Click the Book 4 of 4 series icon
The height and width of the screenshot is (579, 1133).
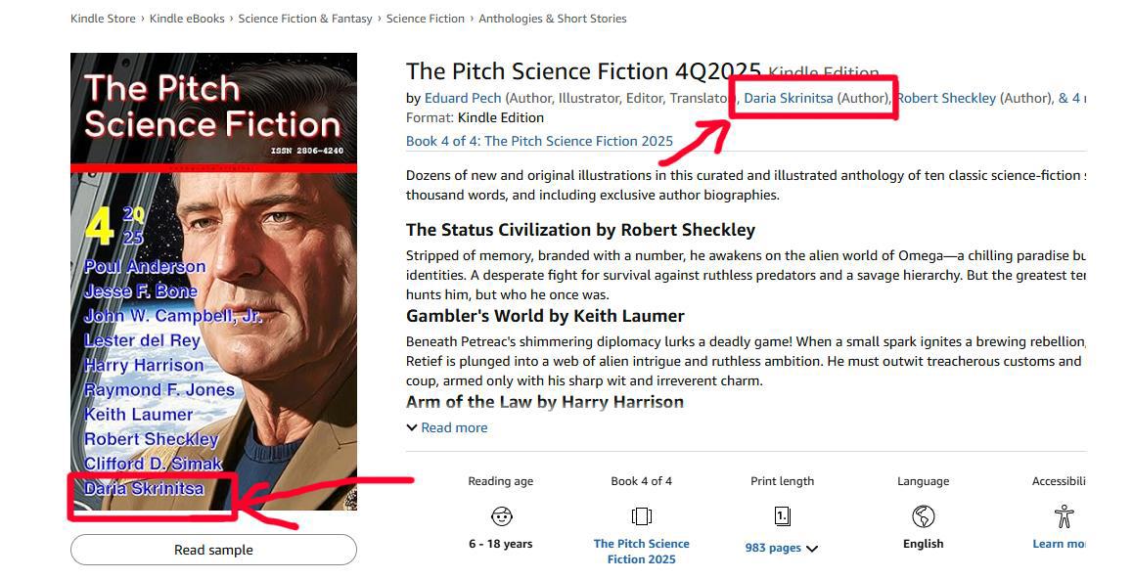point(641,516)
